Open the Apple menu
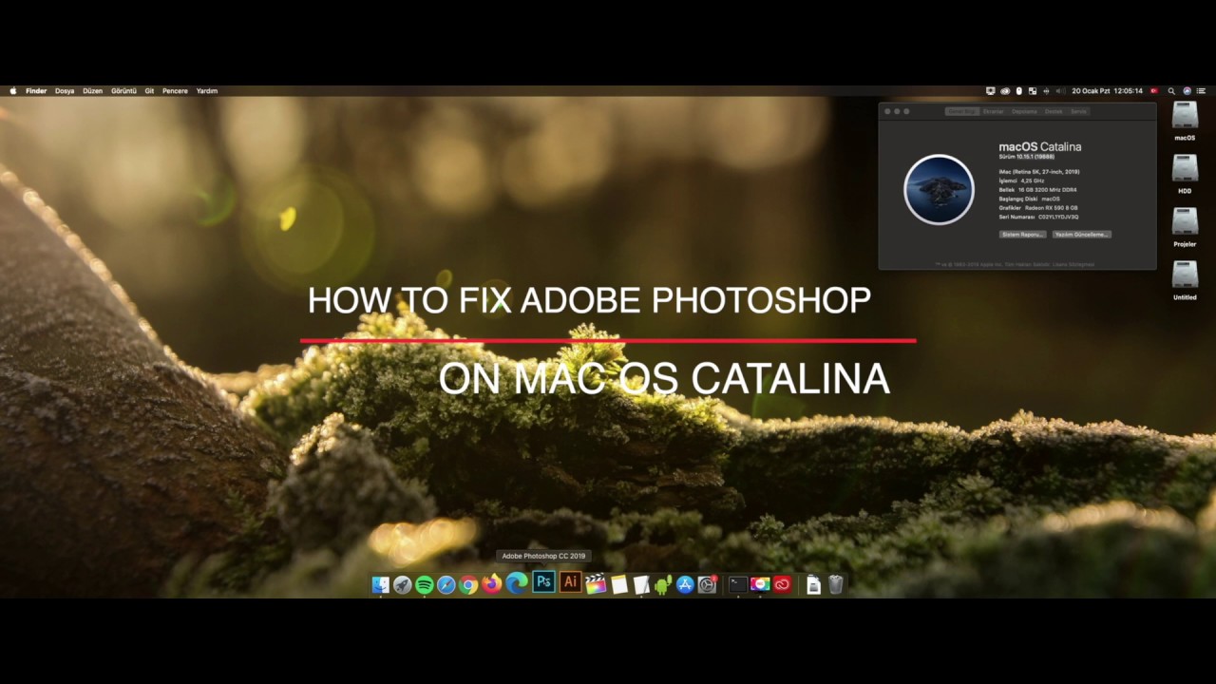1216x684 pixels. pos(13,91)
